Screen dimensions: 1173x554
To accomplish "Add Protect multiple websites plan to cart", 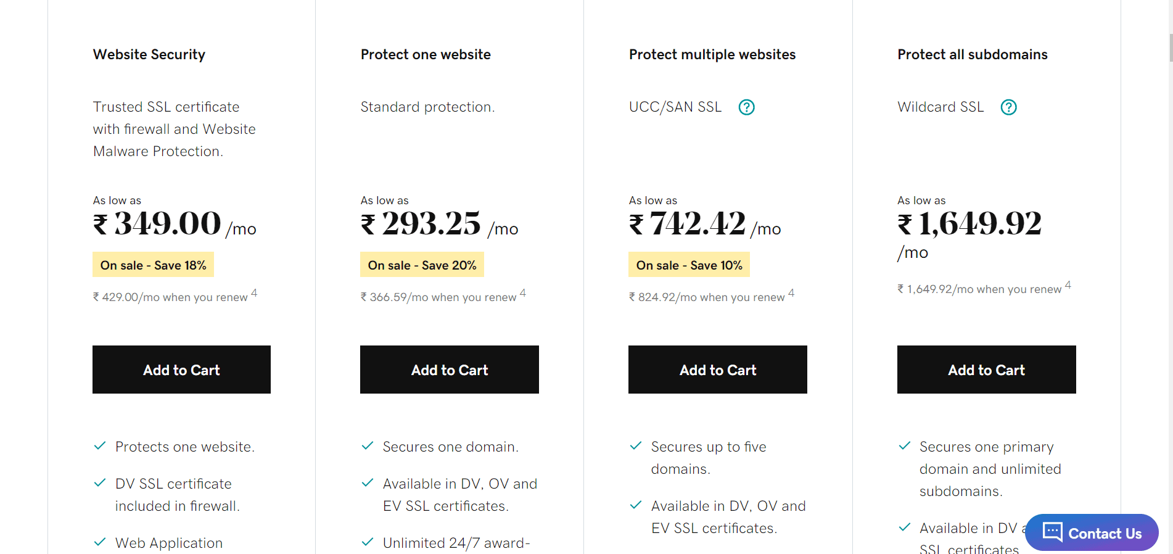I will 717,370.
